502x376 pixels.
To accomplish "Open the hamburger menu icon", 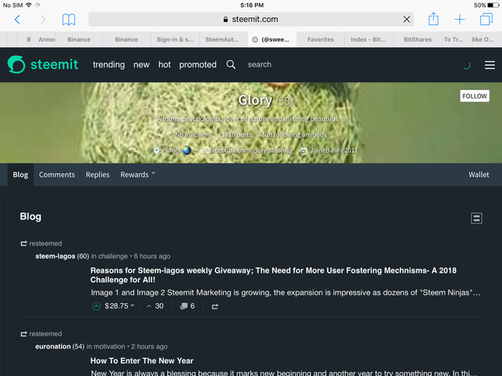I will click(489, 65).
